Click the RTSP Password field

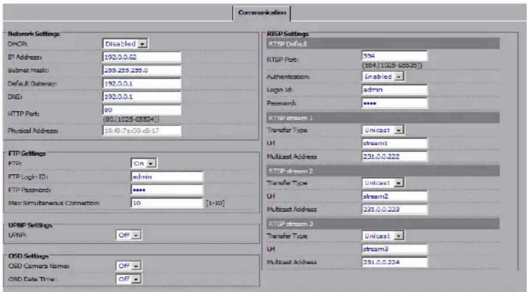pyautogui.click(x=395, y=103)
